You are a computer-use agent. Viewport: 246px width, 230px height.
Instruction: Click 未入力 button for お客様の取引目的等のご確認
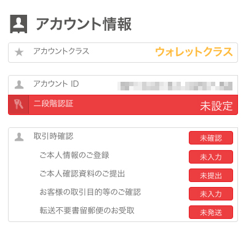point(211,194)
